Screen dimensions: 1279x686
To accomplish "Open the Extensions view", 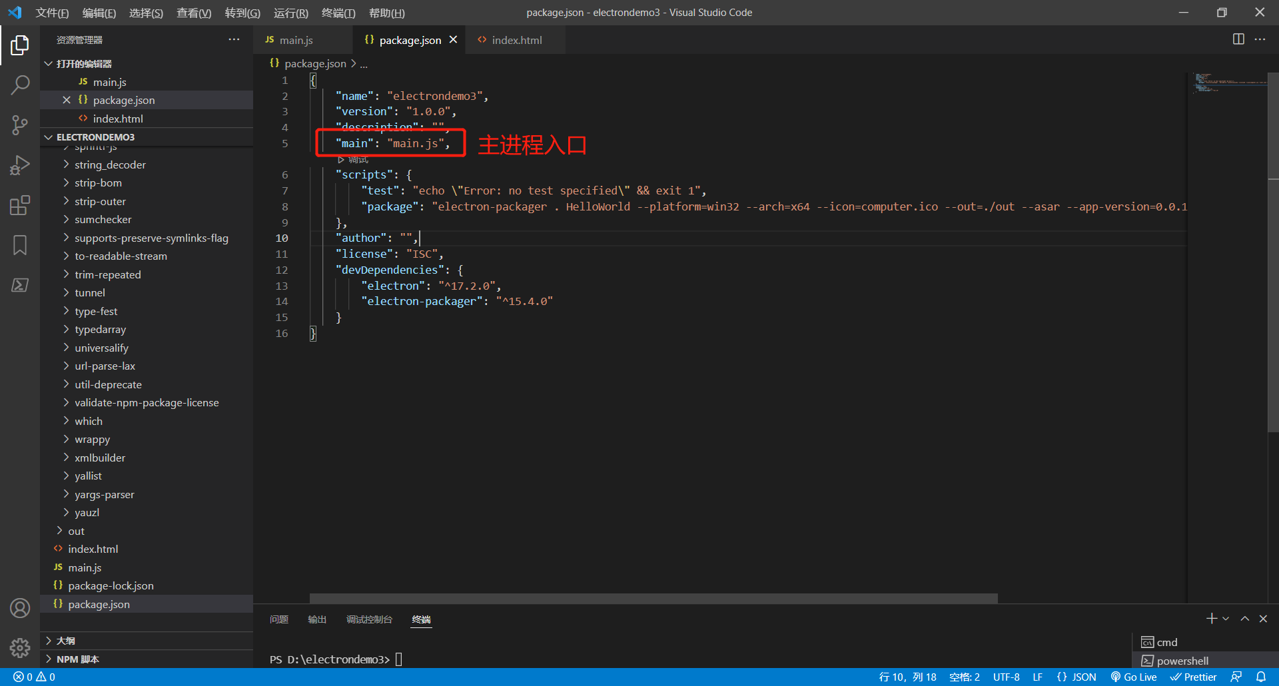I will pyautogui.click(x=20, y=205).
